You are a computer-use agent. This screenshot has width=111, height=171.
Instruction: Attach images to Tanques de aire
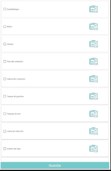tap(93, 114)
